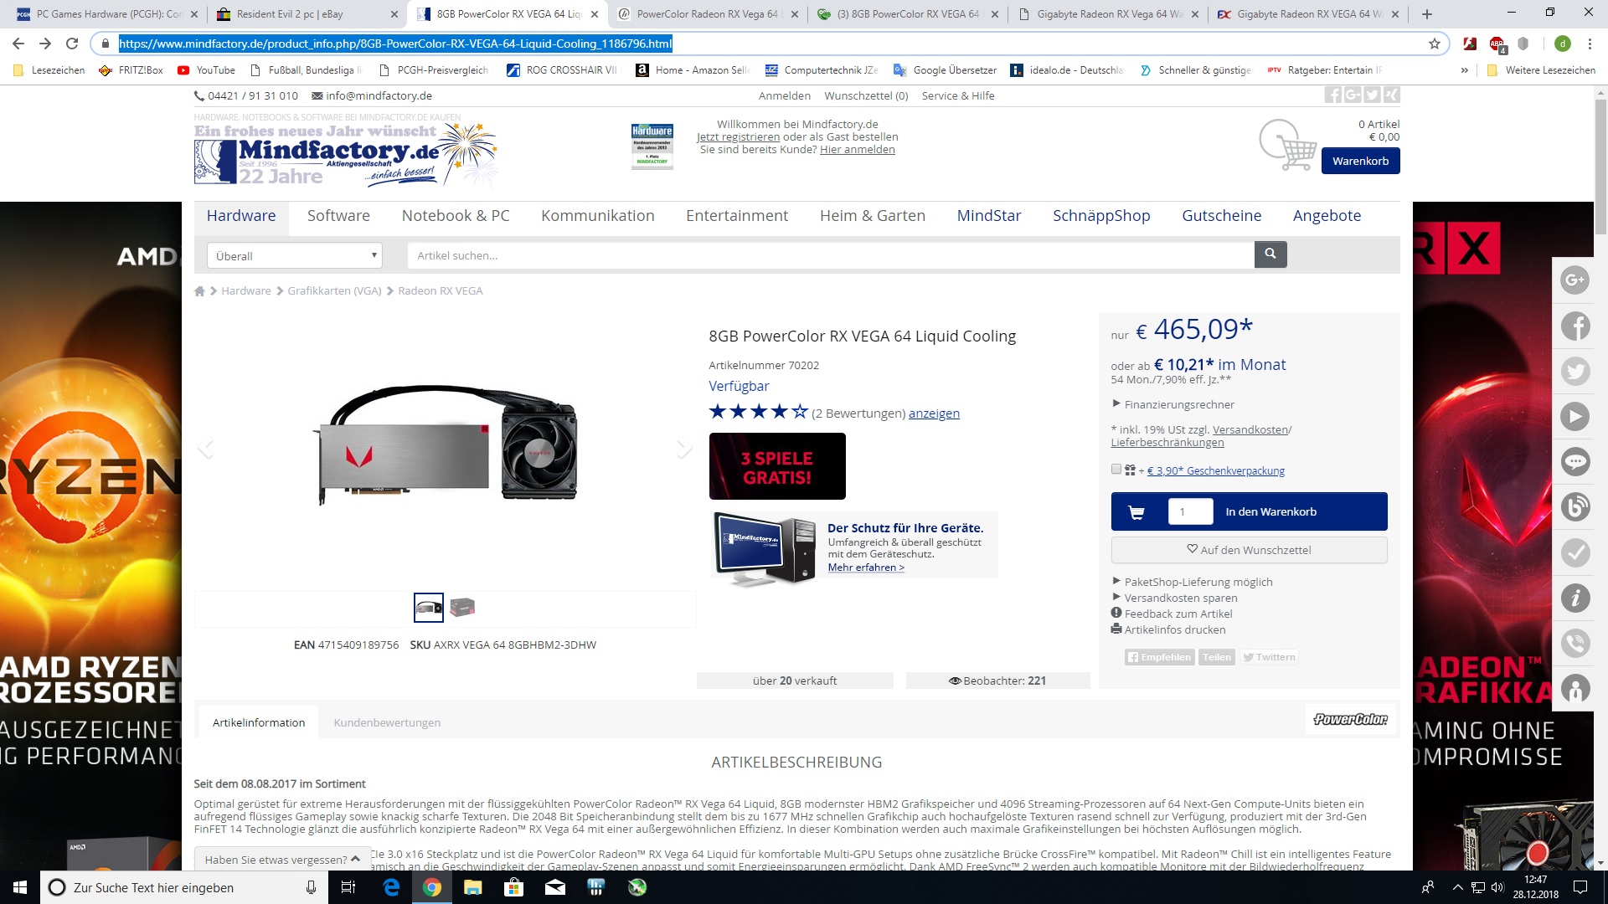Click the search magnifier button in shop
Viewport: 1608px width, 904px height.
point(1270,254)
